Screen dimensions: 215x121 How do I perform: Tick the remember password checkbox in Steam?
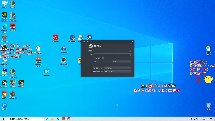click(x=95, y=58)
